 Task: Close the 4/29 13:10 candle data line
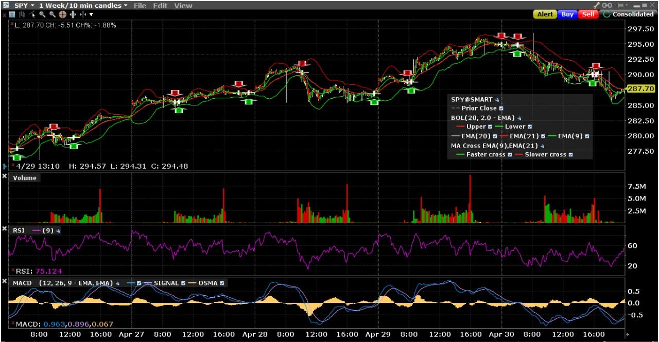[x=12, y=165]
